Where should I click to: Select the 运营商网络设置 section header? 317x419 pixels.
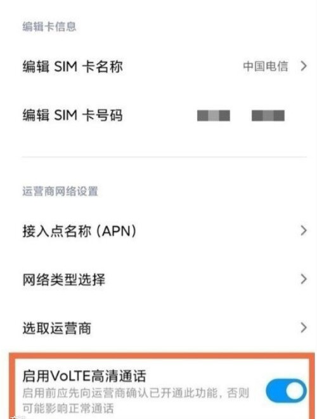pos(60,191)
